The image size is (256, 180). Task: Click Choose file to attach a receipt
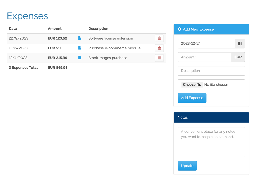[192, 84]
